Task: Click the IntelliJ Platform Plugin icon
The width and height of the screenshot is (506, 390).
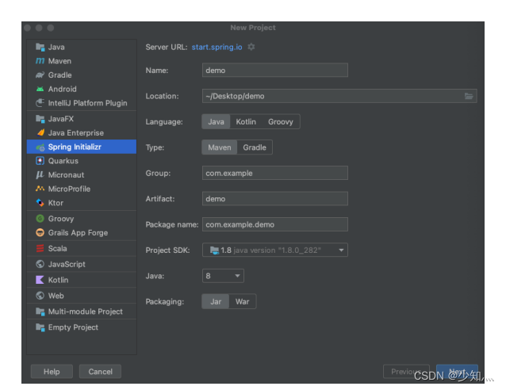Action: [x=40, y=103]
